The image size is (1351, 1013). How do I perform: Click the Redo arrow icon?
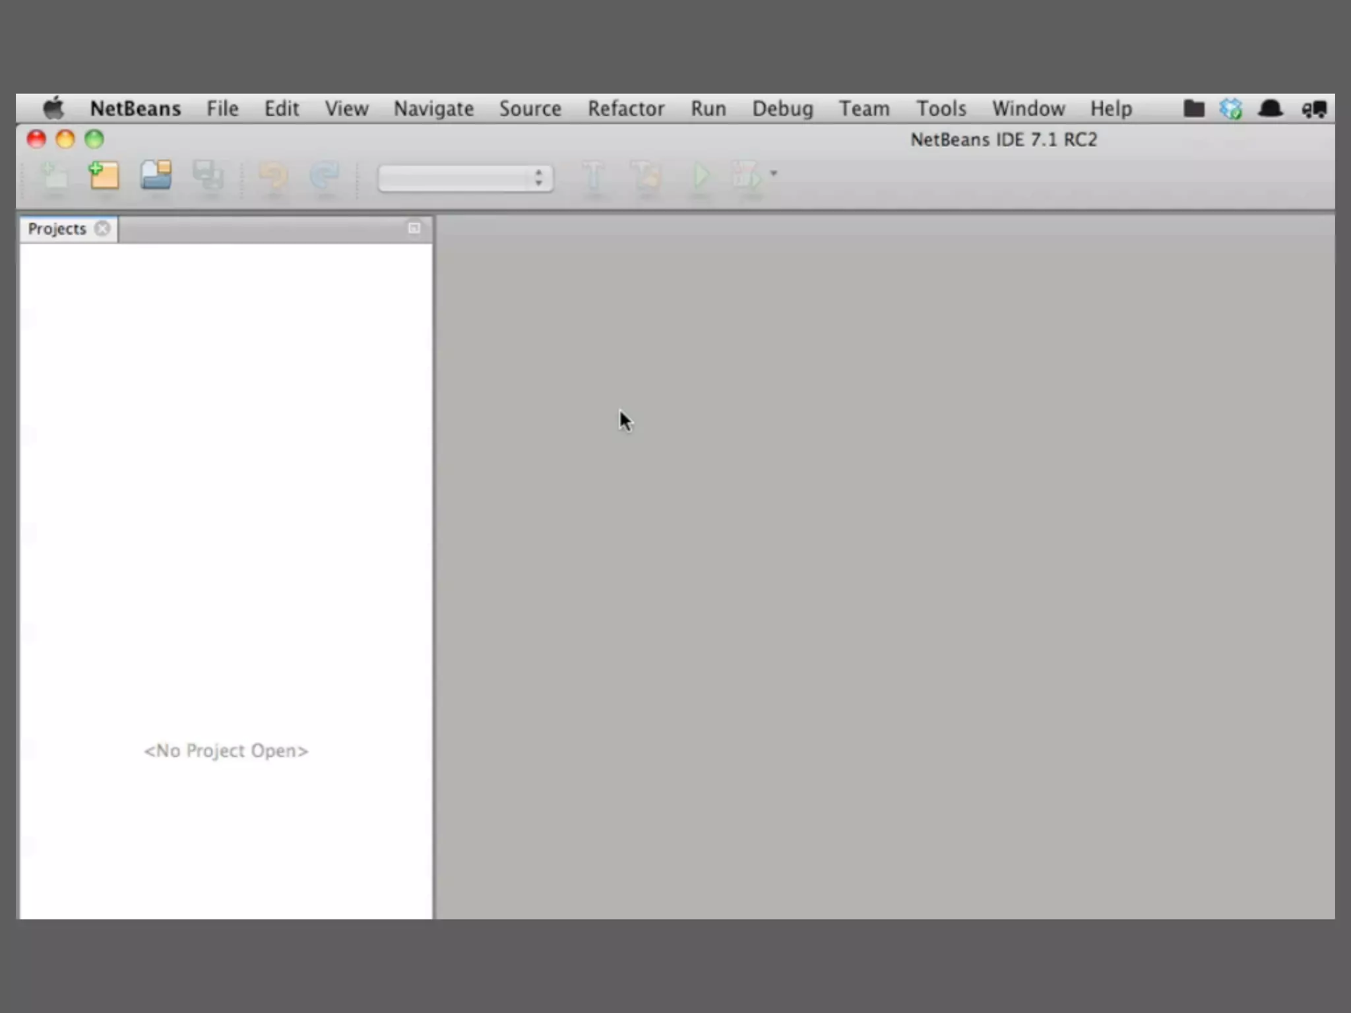click(x=325, y=175)
